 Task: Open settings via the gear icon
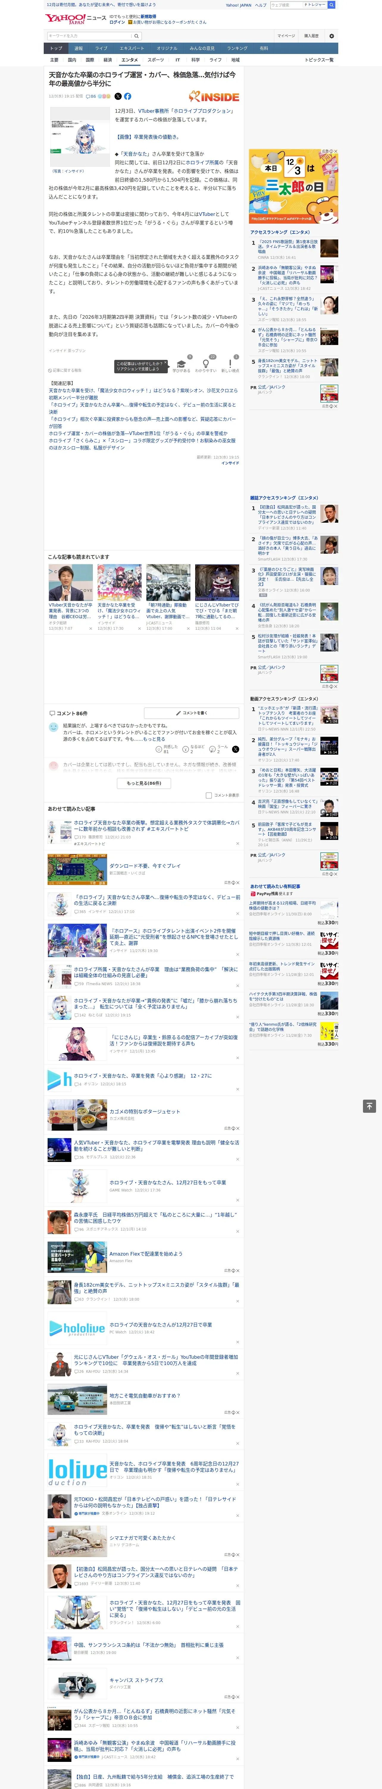click(331, 36)
